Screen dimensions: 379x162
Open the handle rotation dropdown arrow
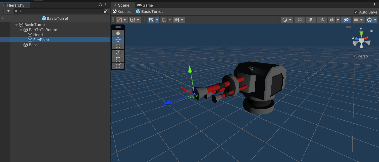coord(138,20)
